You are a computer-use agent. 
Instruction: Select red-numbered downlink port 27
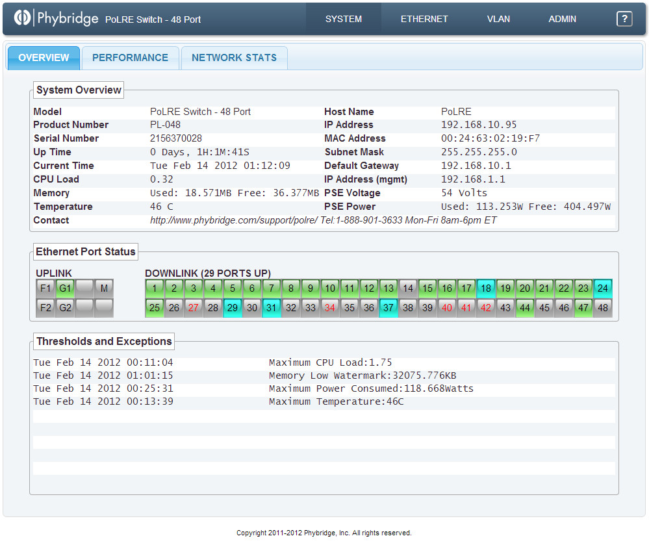[194, 308]
